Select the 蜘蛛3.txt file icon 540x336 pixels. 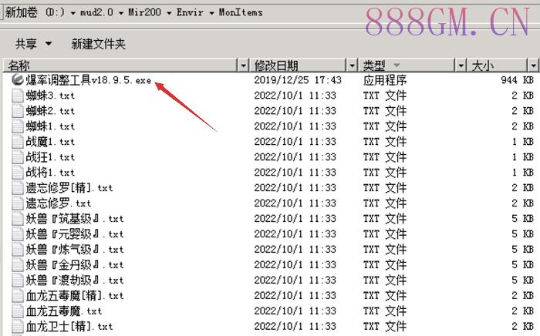click(18, 96)
